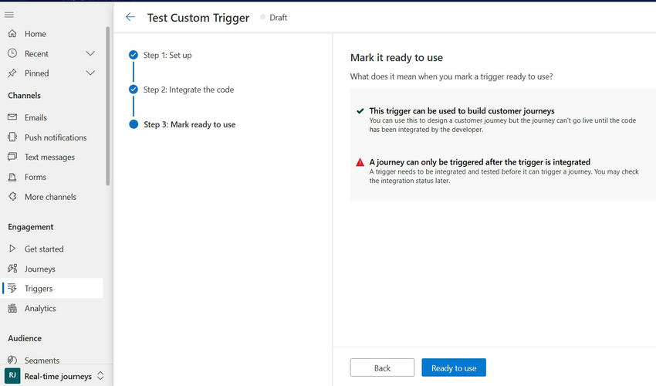Image resolution: width=656 pixels, height=386 pixels.
Task: Click the Forms icon
Action: (12, 177)
